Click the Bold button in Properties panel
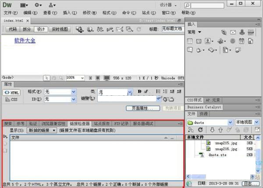The width and height of the screenshot is (263, 188). 139,91
